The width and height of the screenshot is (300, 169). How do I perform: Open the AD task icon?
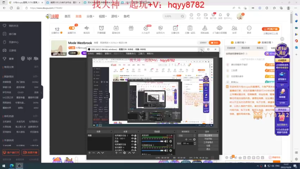tap(116, 28)
